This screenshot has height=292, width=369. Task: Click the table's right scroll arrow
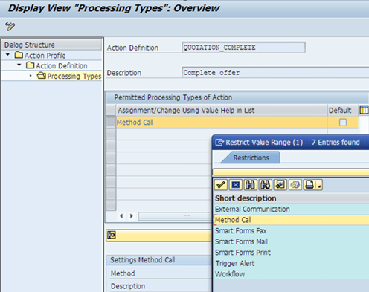coord(132,216)
